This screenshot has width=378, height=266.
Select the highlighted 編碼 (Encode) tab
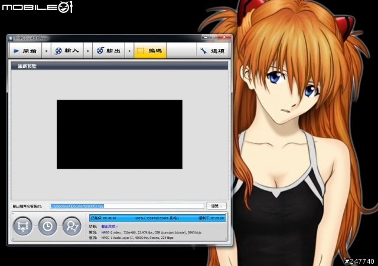pos(150,51)
